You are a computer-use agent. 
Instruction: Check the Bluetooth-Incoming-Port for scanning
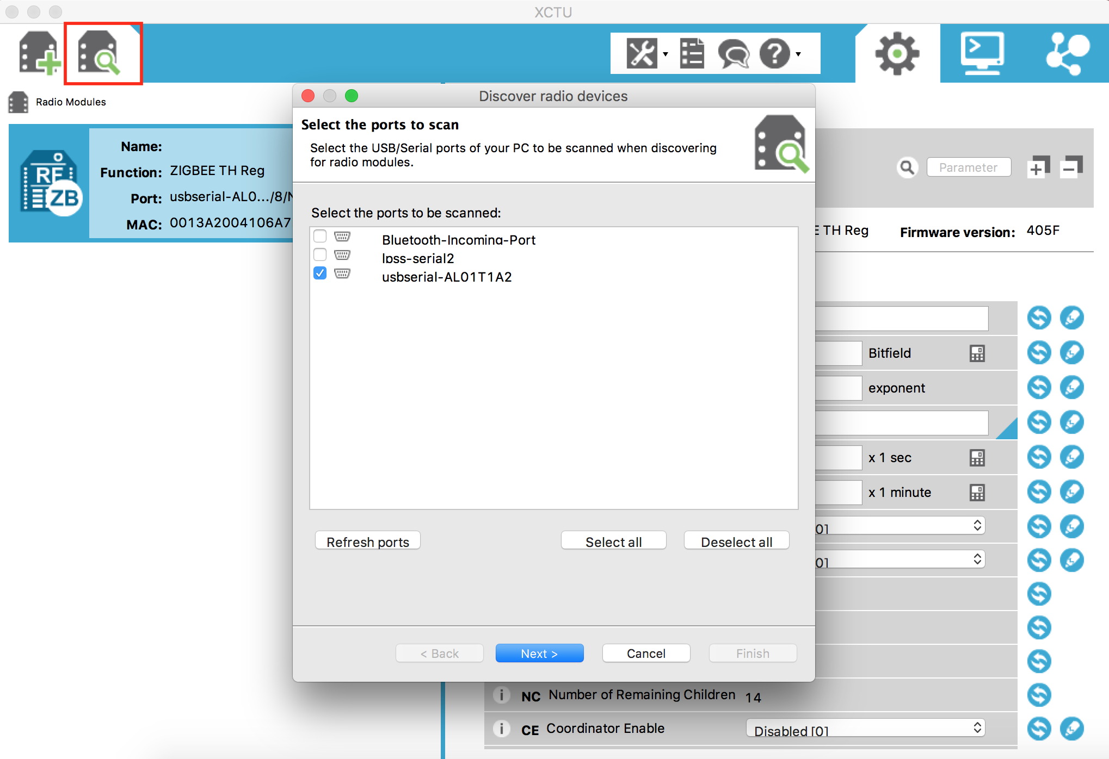point(319,237)
